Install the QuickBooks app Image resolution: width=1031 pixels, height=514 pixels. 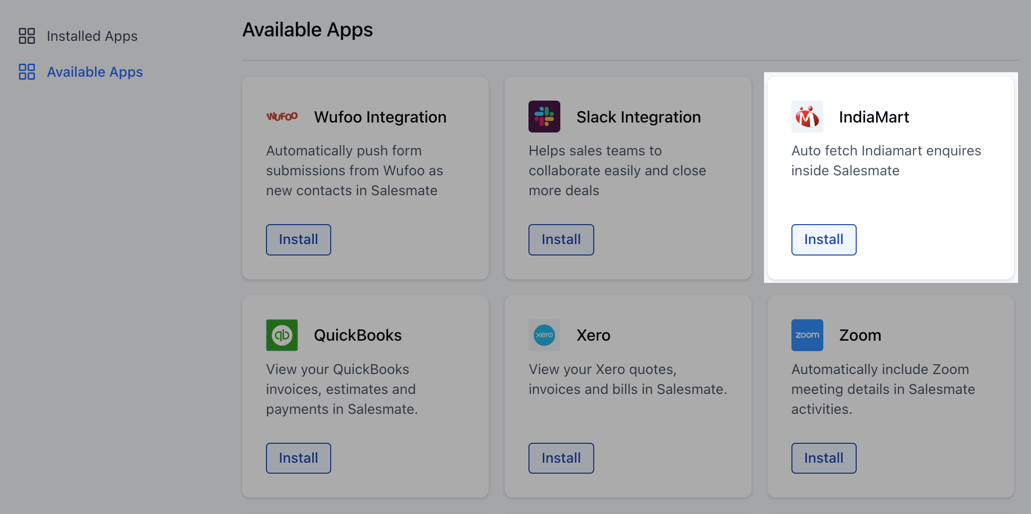pos(298,458)
